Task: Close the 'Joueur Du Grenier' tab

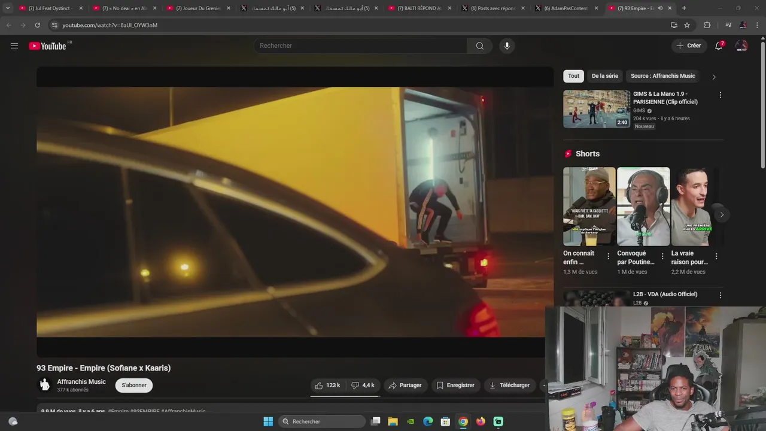Action: pos(229,8)
